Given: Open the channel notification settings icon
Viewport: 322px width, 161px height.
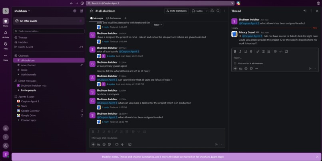Looking at the screenshot, I should click(212, 11).
